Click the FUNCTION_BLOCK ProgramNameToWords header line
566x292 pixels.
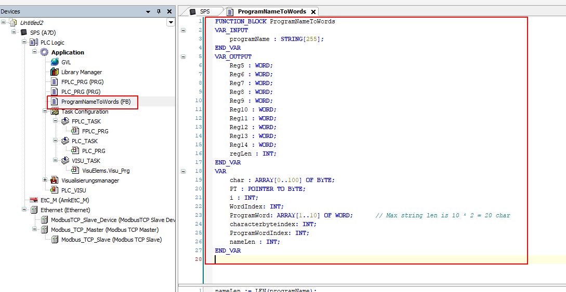[275, 21]
